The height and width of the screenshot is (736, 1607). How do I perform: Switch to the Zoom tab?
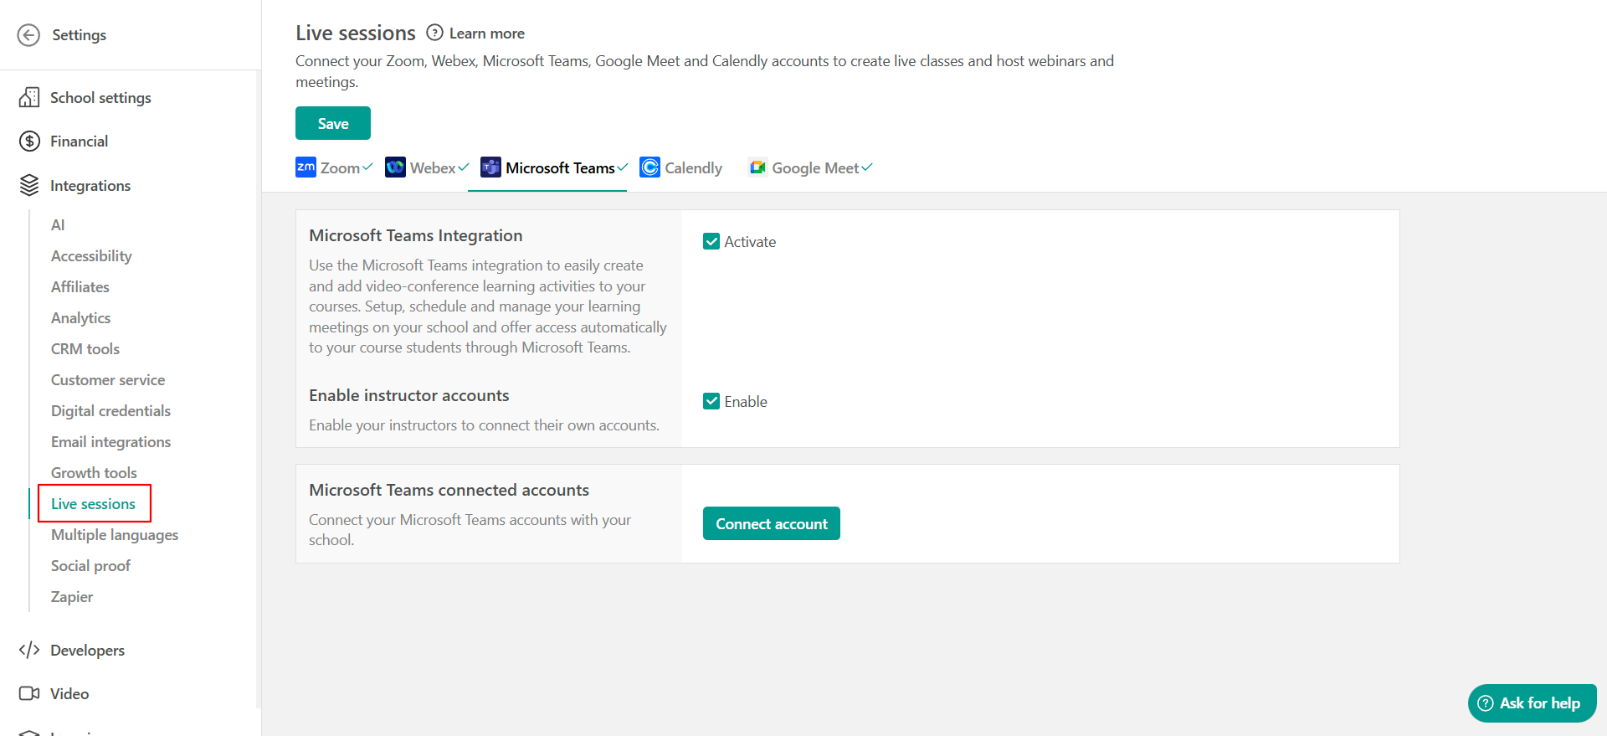(x=334, y=168)
